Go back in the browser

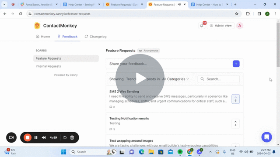5,14
